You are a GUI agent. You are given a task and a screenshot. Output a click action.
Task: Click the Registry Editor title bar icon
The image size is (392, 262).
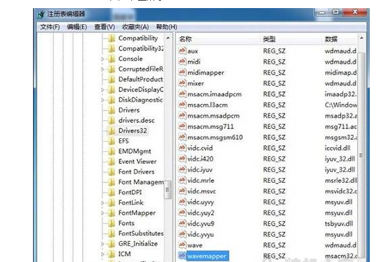[x=41, y=14]
